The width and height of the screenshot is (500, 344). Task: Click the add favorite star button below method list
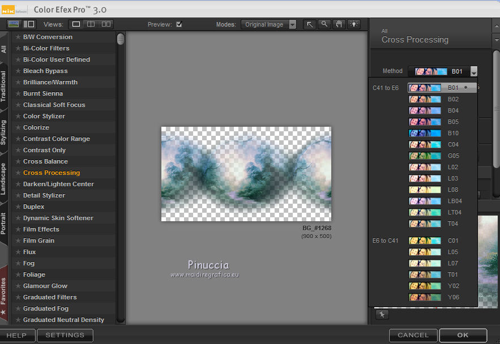382,315
